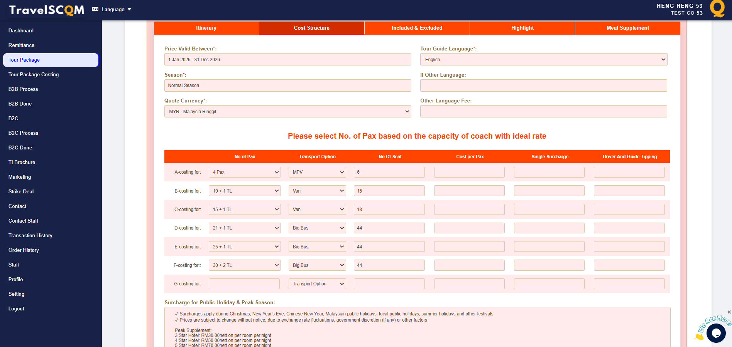Switch to the Itinerary tab
732x347 pixels.
[206, 28]
